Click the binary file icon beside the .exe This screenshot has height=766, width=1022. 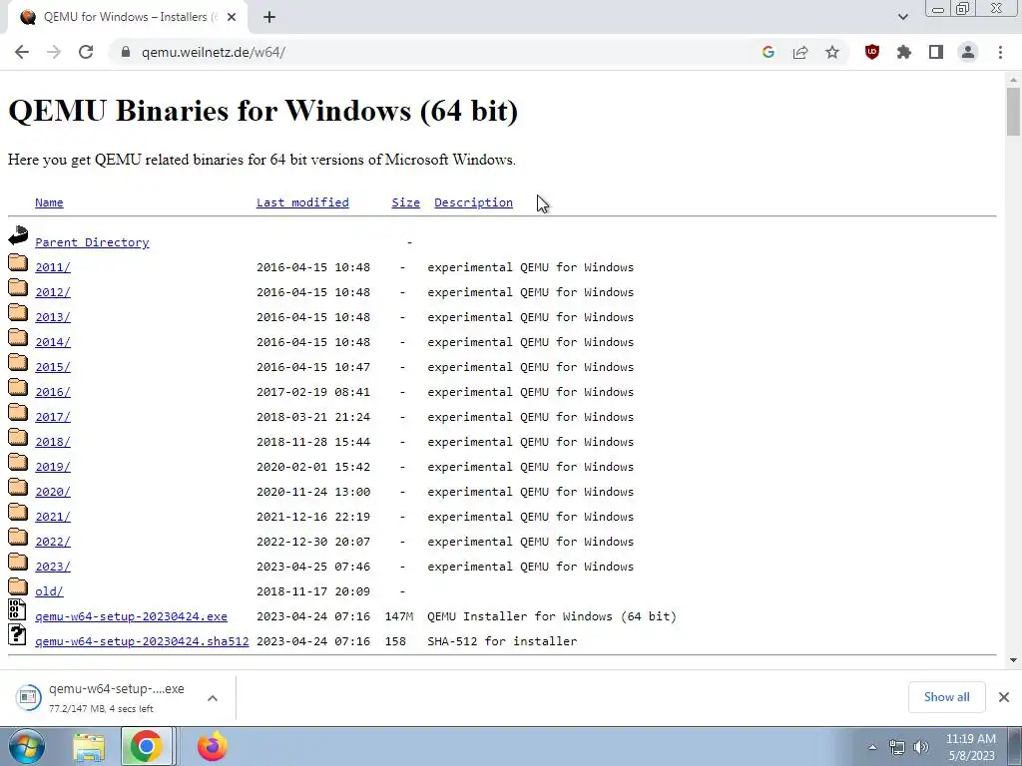click(18, 609)
